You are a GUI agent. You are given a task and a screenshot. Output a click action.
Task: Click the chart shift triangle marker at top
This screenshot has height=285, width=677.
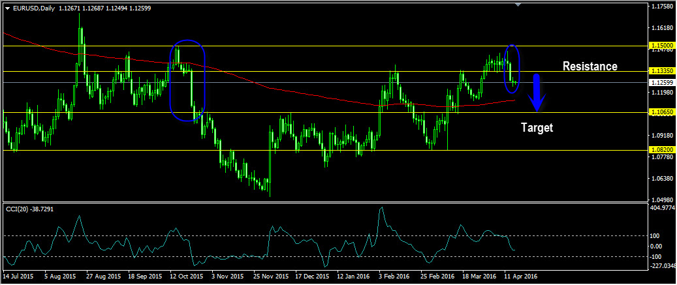coord(518,5)
